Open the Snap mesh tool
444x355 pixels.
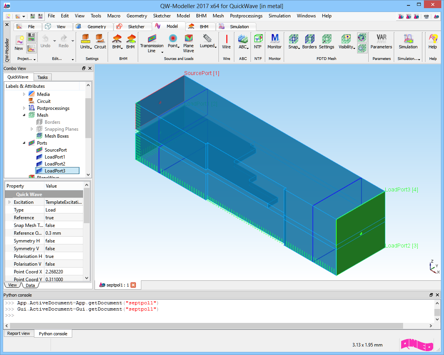click(x=293, y=39)
